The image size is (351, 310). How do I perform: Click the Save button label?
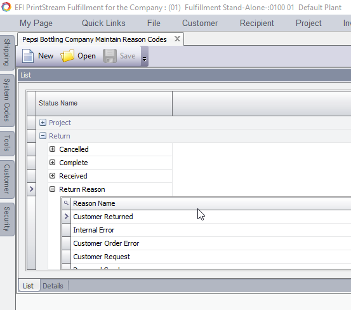click(128, 56)
